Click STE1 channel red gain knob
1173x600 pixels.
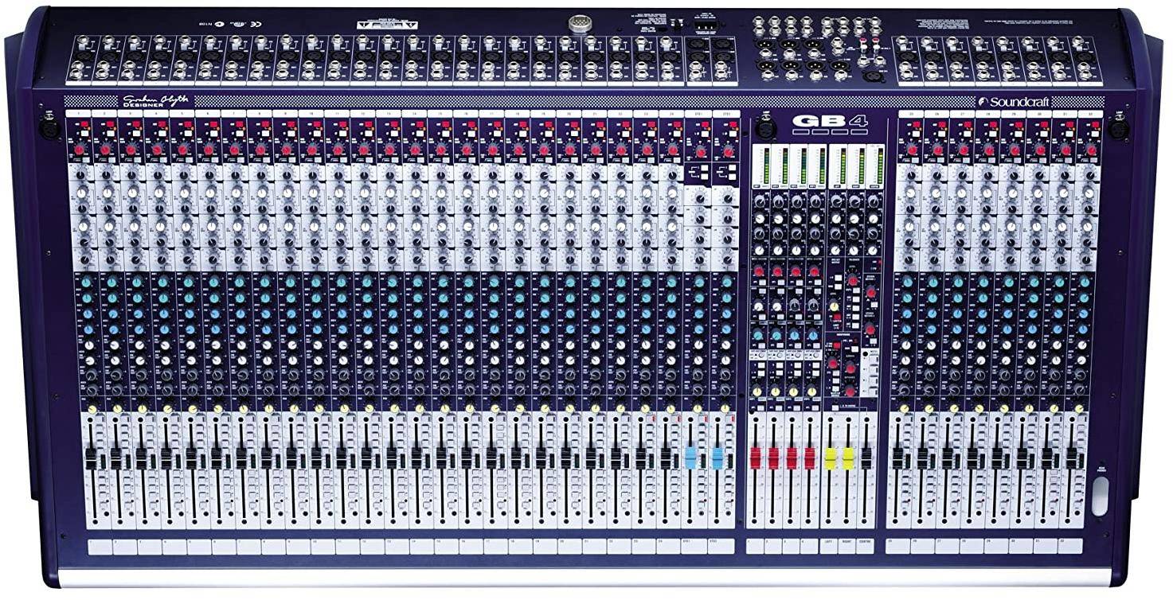[700, 151]
